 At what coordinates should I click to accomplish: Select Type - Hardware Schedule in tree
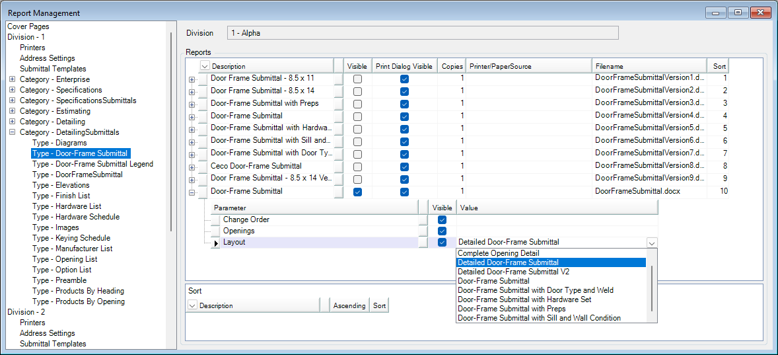(76, 217)
